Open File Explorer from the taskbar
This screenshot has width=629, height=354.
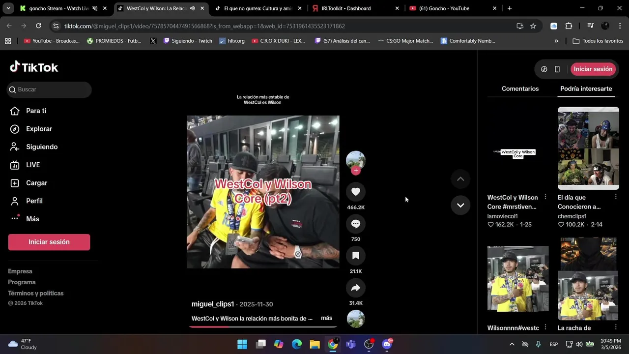pyautogui.click(x=314, y=344)
